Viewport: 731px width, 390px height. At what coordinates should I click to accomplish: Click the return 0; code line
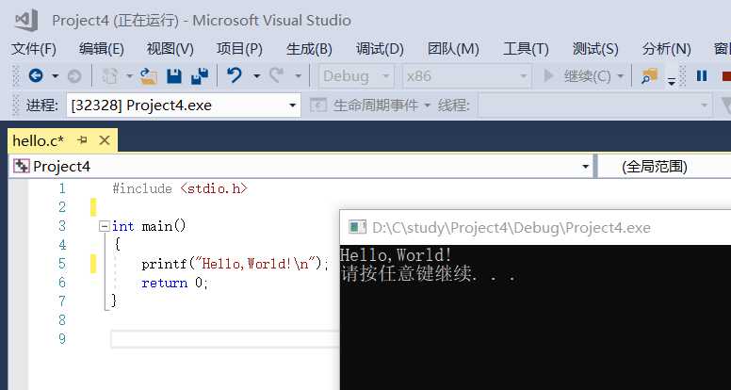[174, 283]
